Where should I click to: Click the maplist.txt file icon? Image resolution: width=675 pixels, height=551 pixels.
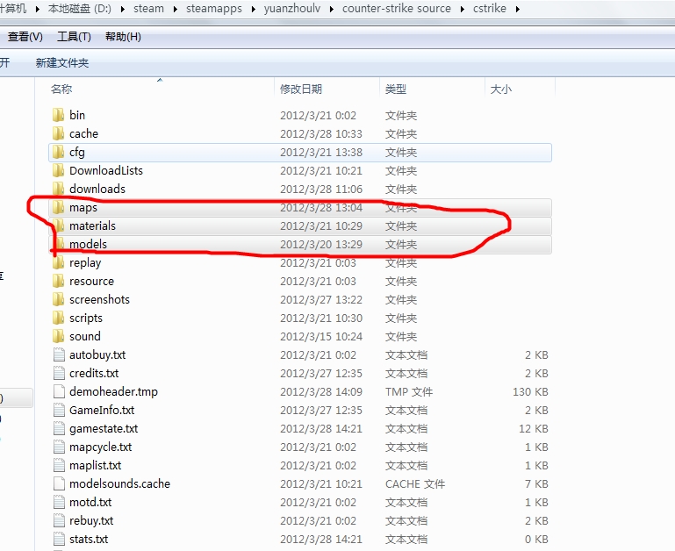pos(59,465)
